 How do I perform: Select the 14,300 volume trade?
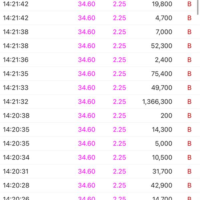point(161,130)
